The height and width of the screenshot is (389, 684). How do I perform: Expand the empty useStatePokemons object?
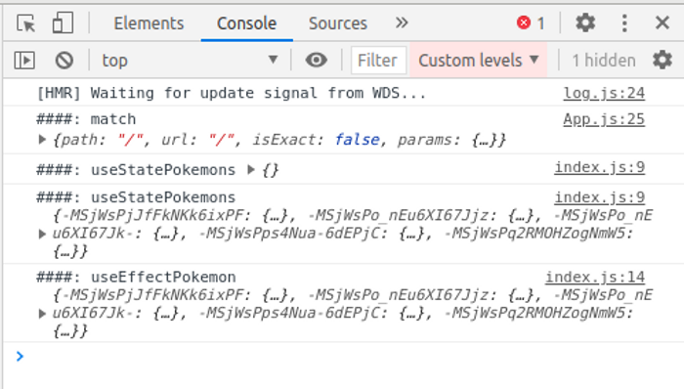[251, 169]
